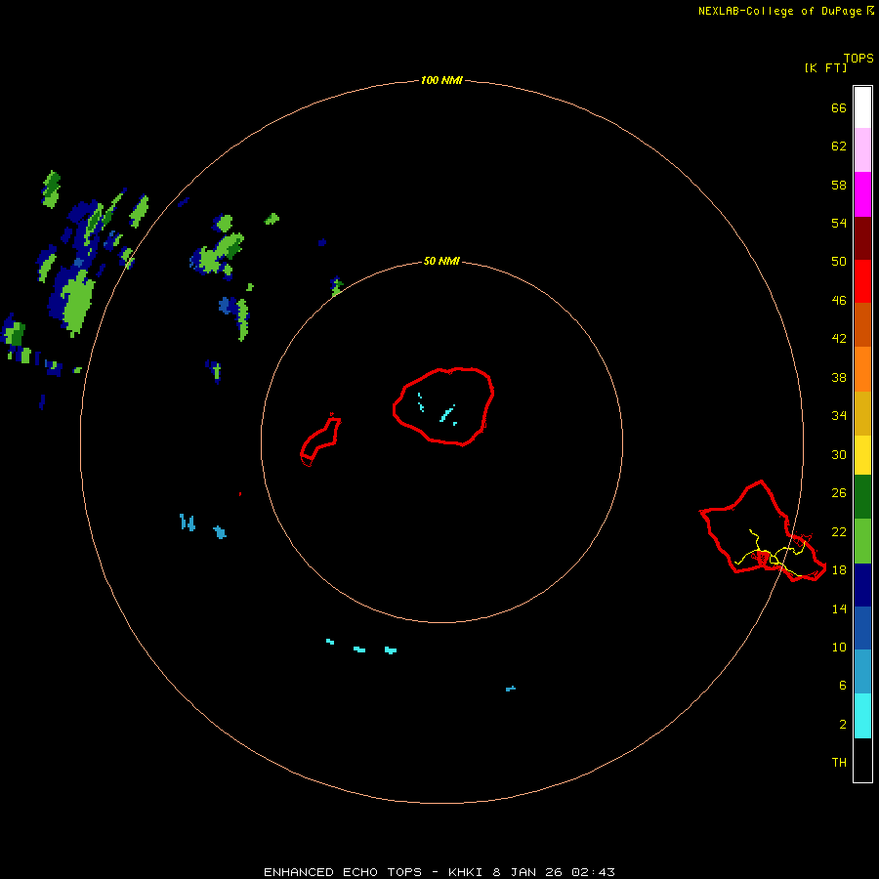Click the light blue 10 kft legend swatch
The width and height of the screenshot is (879, 879).
click(862, 671)
